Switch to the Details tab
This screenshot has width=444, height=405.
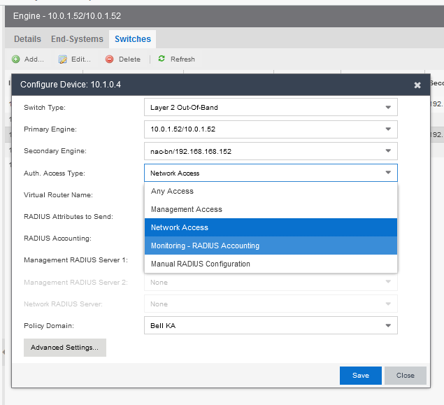[27, 39]
